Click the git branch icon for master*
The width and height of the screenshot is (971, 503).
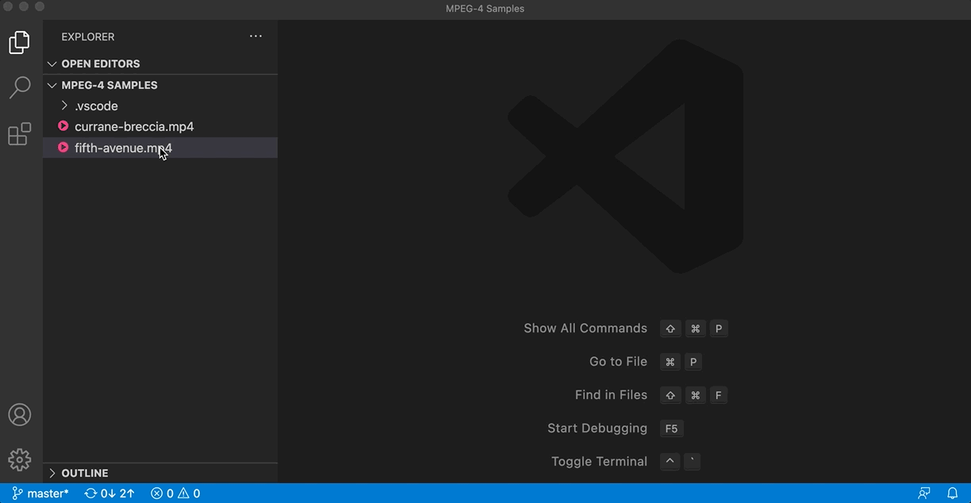pos(17,493)
